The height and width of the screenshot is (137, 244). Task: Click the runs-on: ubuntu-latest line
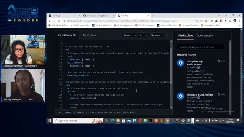tap(83, 98)
